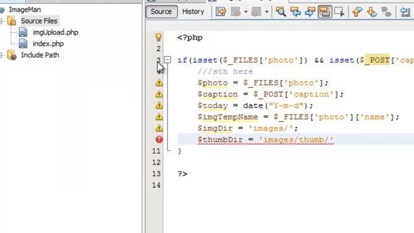Go to previous search occurrence
Image resolution: width=414 pixels, height=233 pixels.
296,12
